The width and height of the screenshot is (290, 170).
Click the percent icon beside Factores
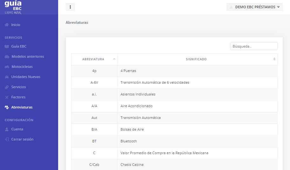click(7, 97)
